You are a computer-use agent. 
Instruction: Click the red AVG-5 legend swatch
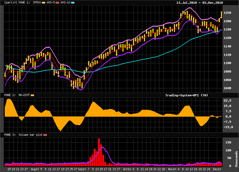57,3
